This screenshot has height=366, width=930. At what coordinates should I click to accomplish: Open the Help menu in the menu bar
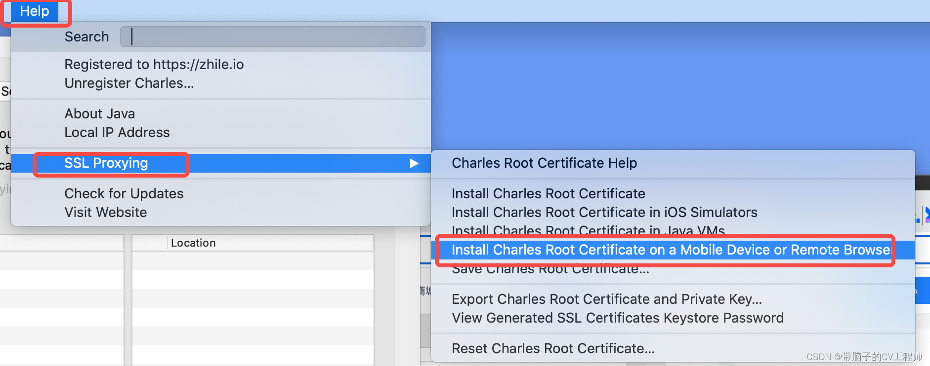point(35,11)
